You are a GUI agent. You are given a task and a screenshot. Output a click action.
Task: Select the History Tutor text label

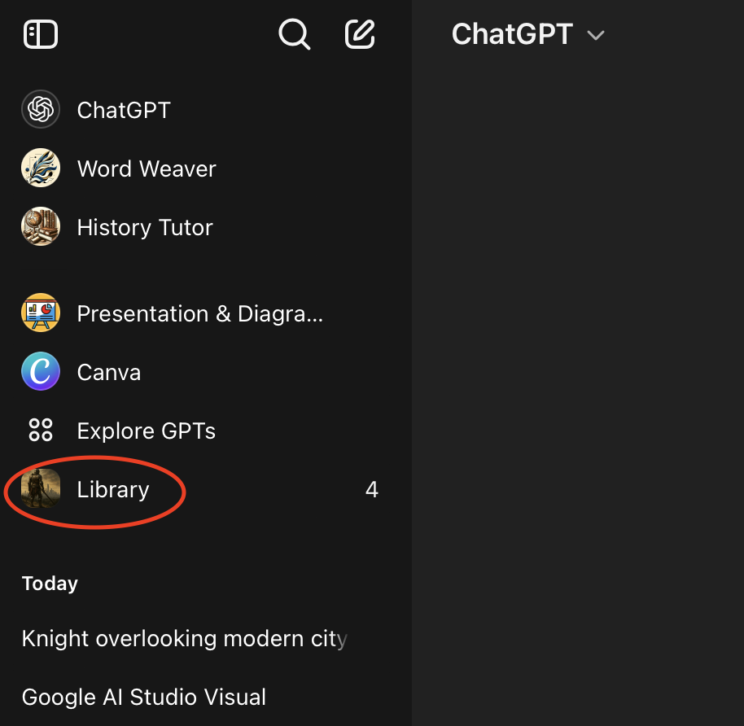pyautogui.click(x=145, y=227)
